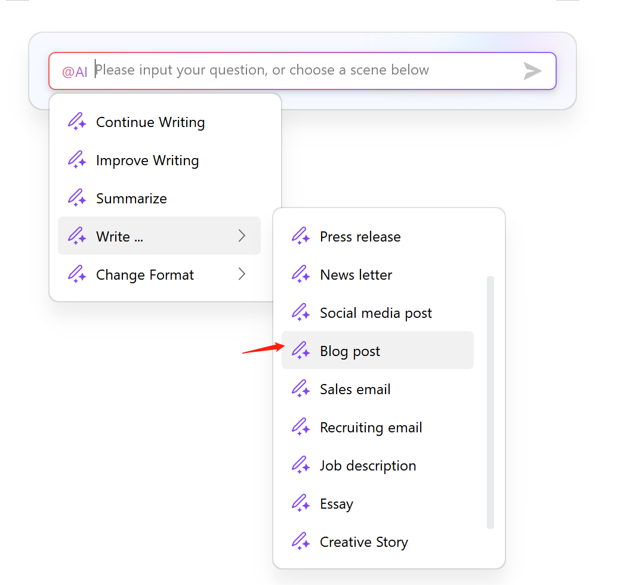
Task: Click the pen icon beside Press release
Action: [x=301, y=236]
